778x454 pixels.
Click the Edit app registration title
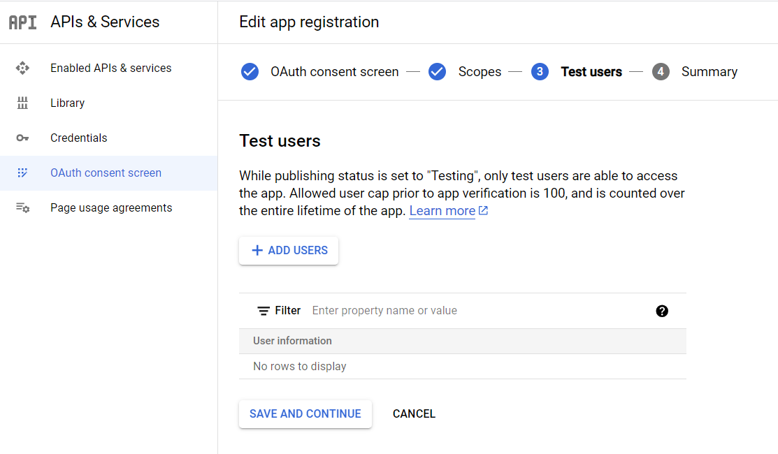pos(309,22)
